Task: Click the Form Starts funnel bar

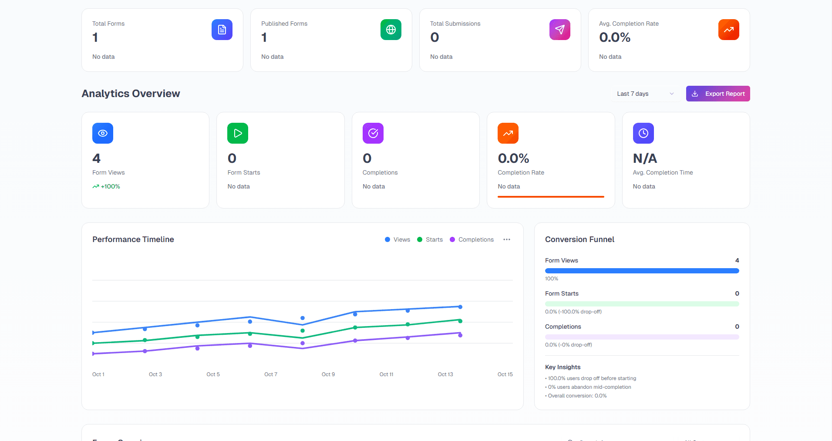Action: pyautogui.click(x=642, y=304)
